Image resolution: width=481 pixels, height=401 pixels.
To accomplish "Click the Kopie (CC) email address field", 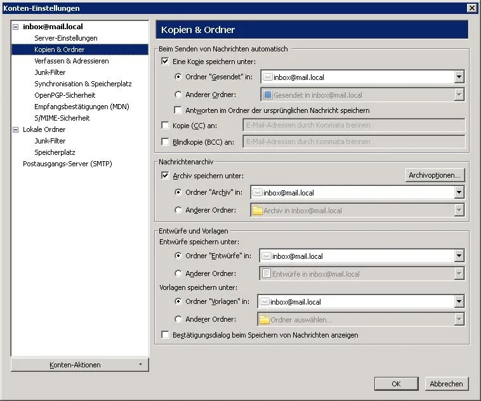I will (354, 125).
